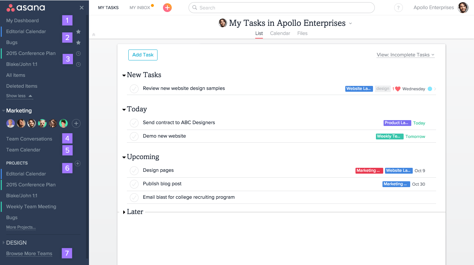
Task: Click the Tomorrow due date on Demo new website
Action: tap(415, 137)
